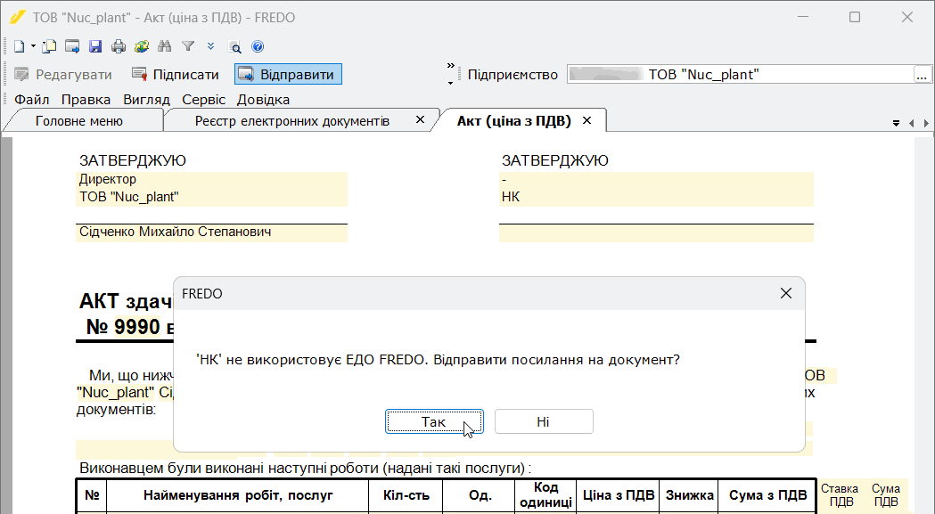The image size is (935, 514).
Task: Open the Сервіс menu
Action: click(x=204, y=100)
